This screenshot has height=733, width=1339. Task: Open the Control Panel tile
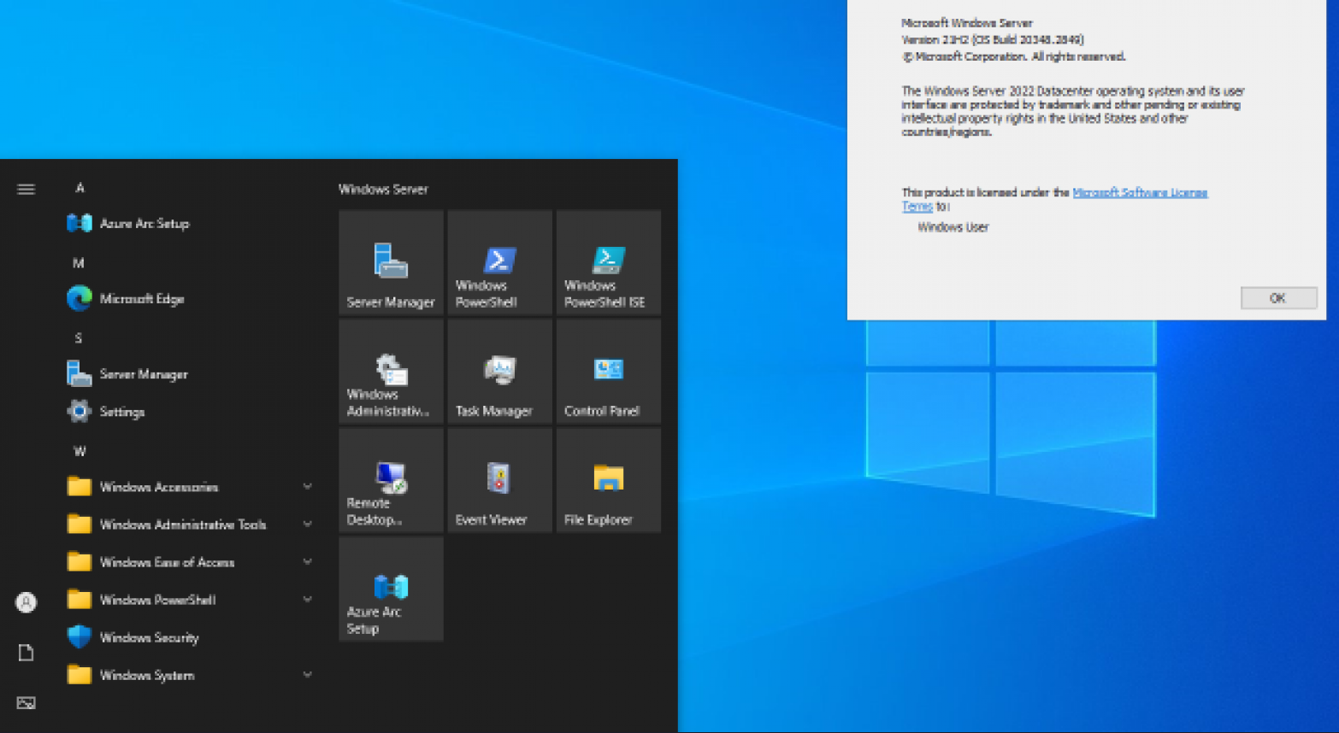tap(608, 371)
